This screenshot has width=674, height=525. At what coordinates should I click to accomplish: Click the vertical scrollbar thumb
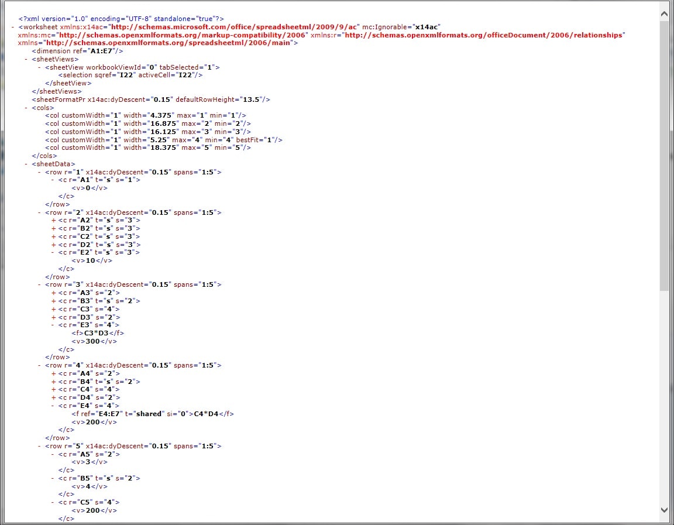(x=664, y=155)
